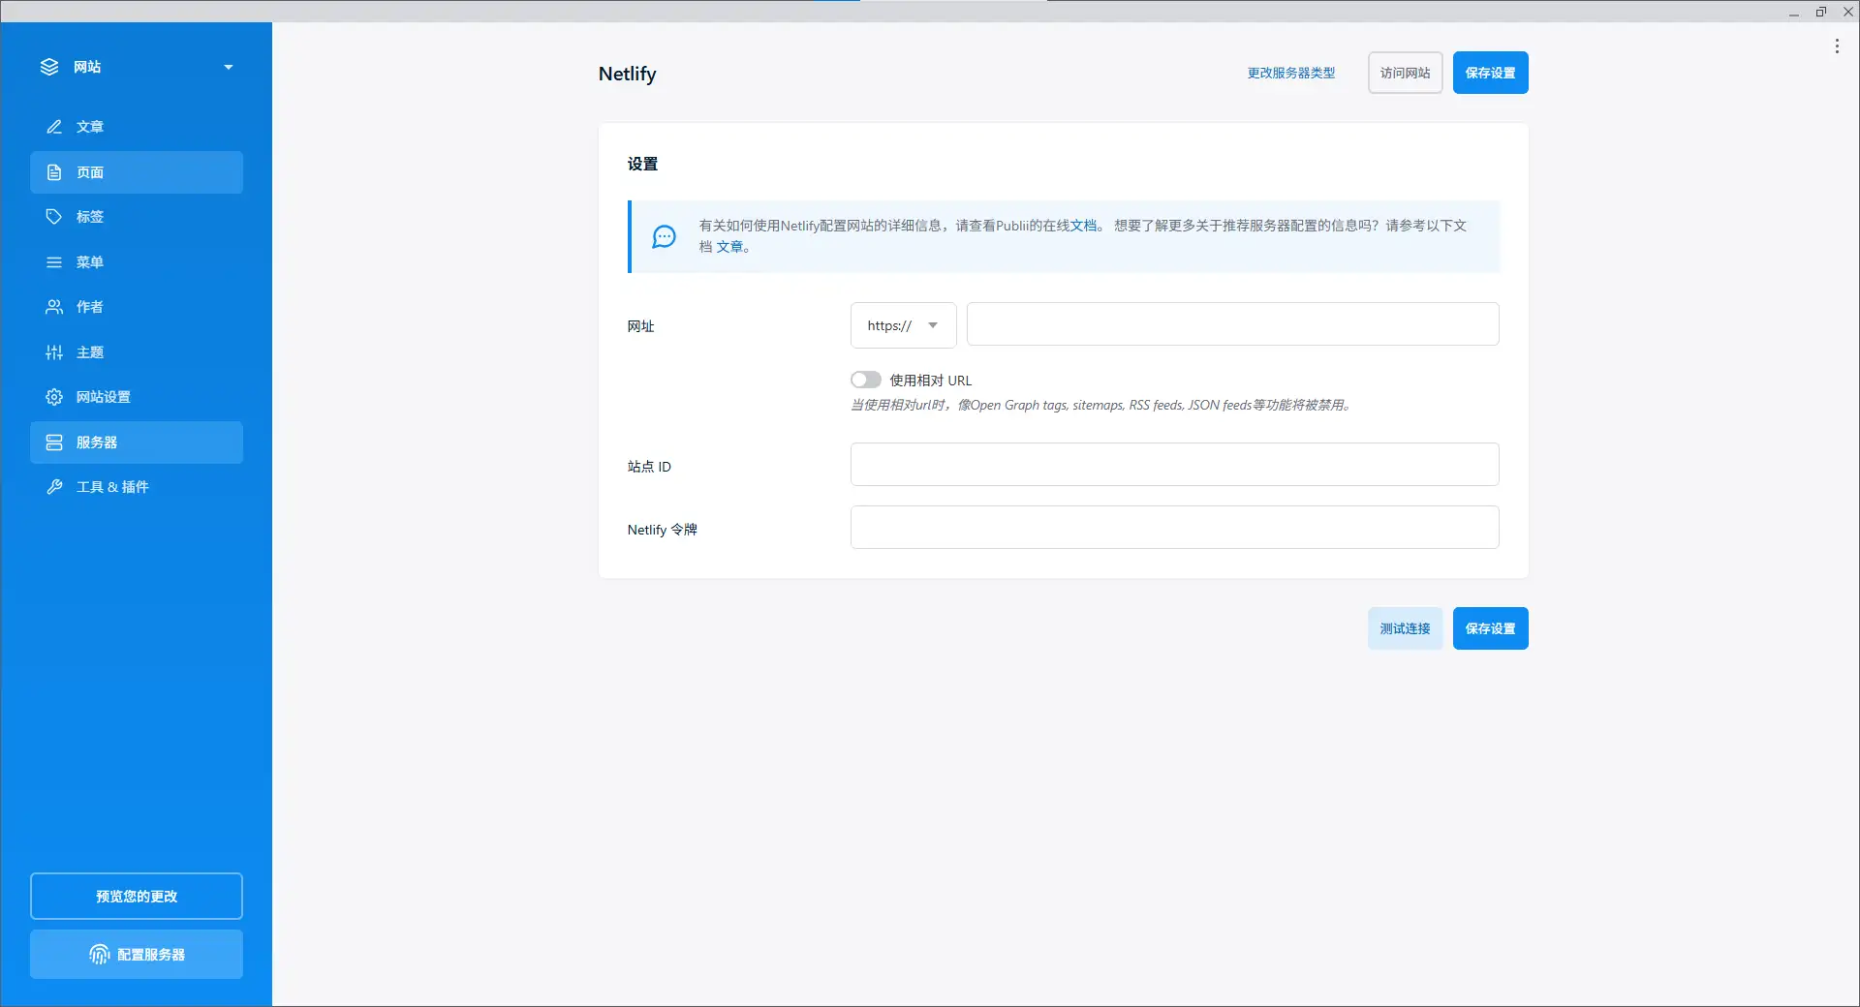Click the 测试连接 button
1860x1007 pixels.
click(1404, 627)
